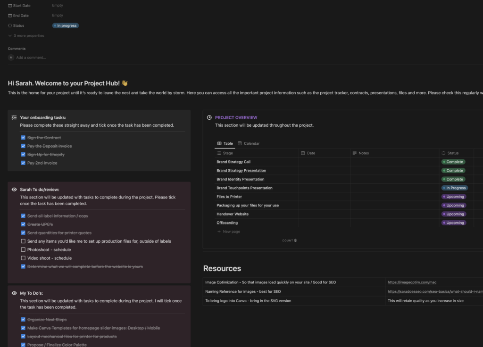
Task: Click the Status property spinner icon
Action: point(10,25)
